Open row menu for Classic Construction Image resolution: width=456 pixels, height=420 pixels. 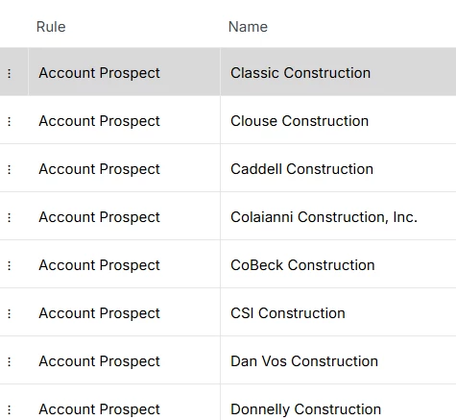[x=10, y=73]
